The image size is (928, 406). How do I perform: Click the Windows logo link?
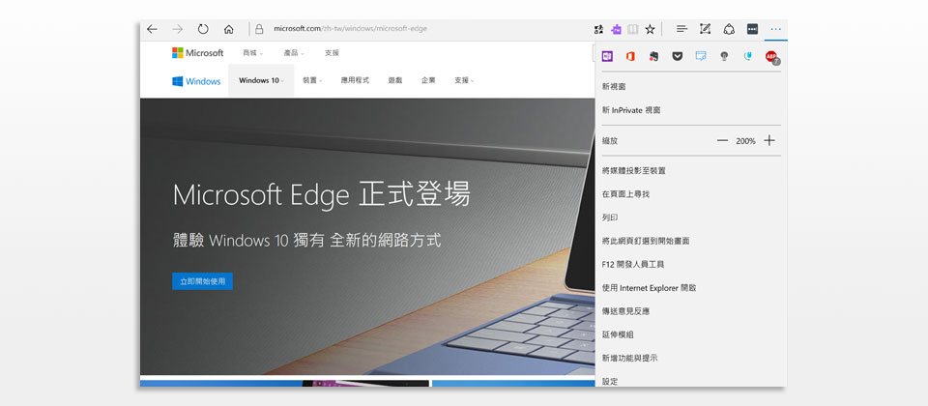pos(196,81)
